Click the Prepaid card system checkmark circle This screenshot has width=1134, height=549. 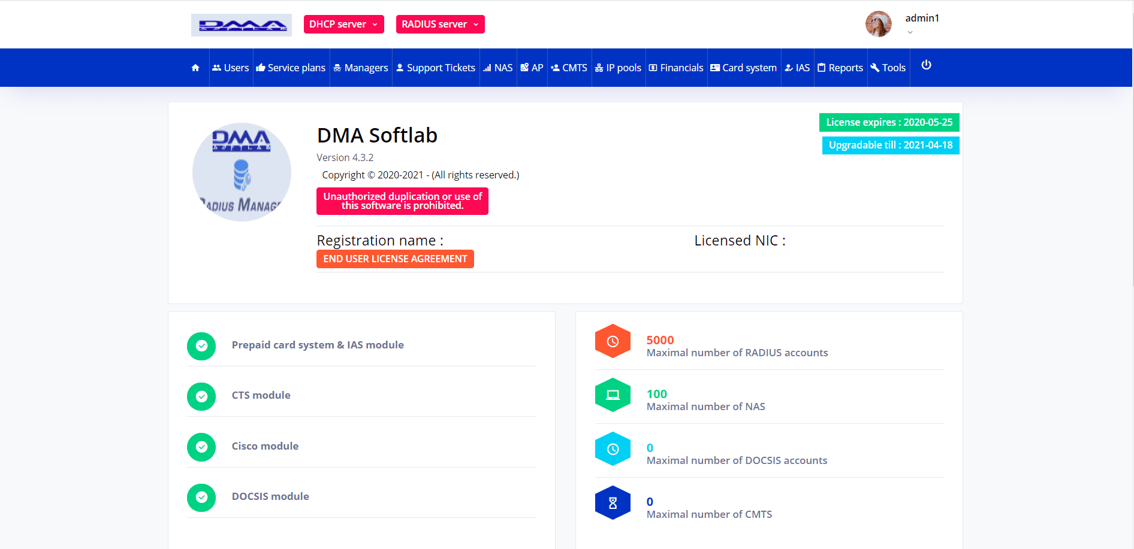[x=201, y=346]
